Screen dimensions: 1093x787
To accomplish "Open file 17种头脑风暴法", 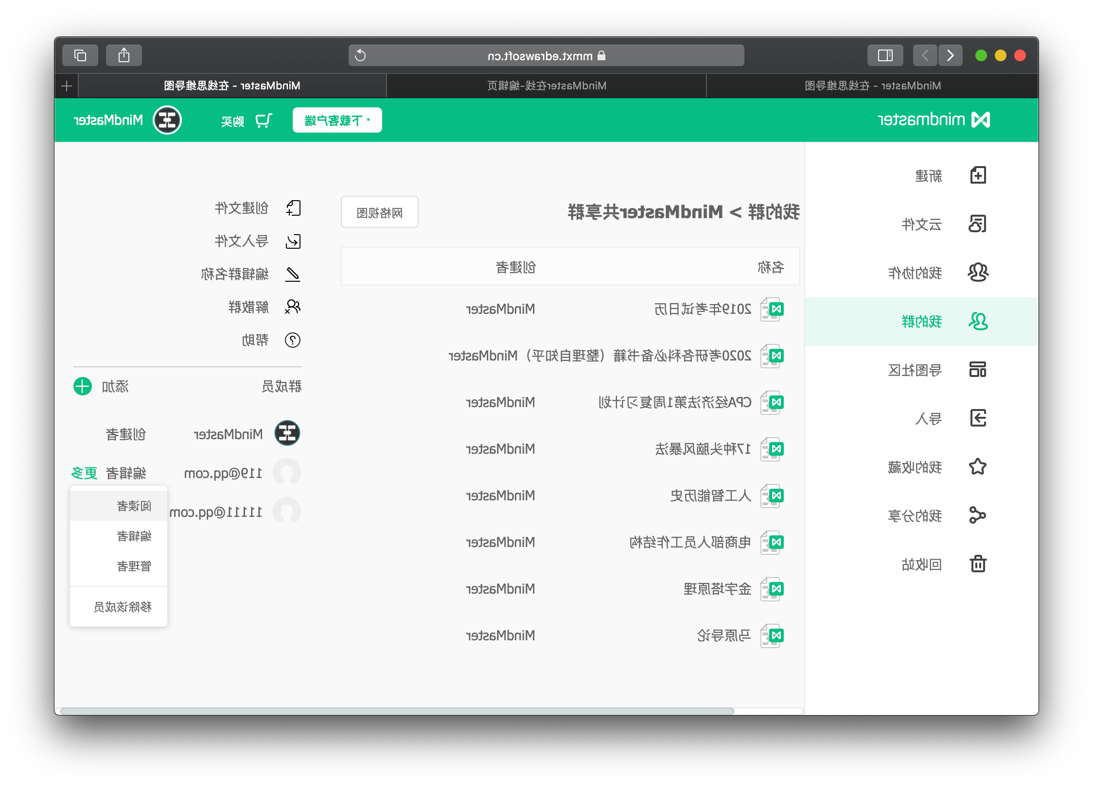I will coord(703,449).
